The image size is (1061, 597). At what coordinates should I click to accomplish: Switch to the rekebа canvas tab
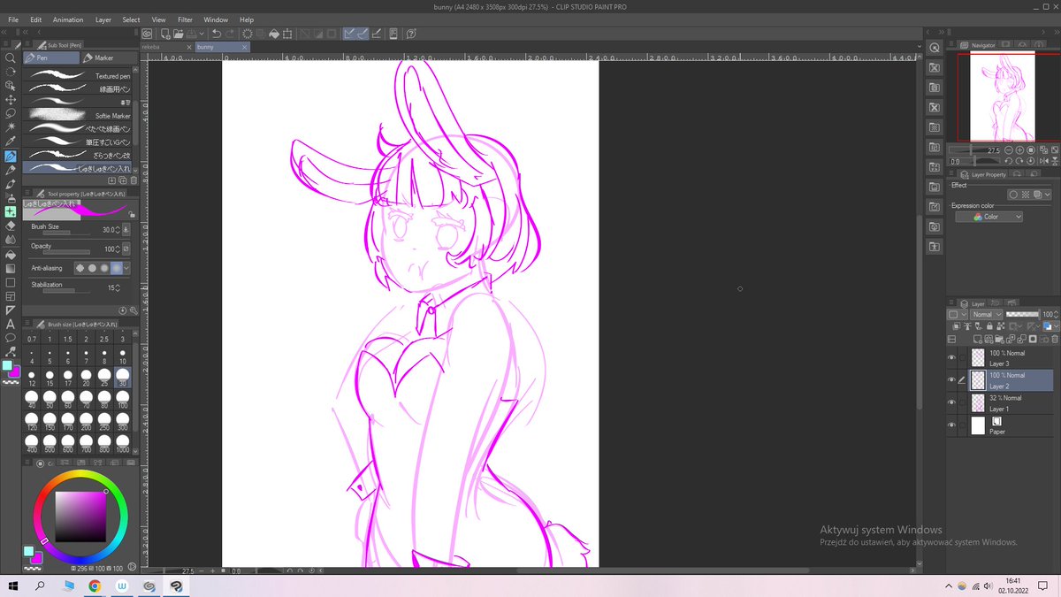click(167, 47)
